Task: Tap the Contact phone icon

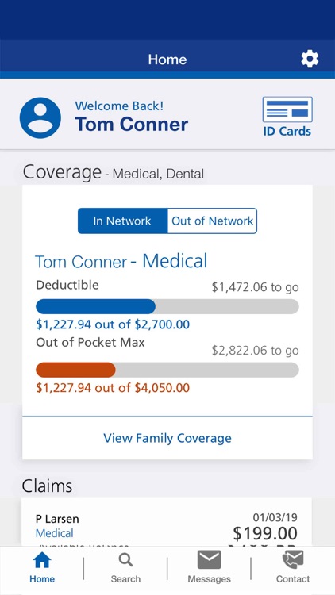Action: (293, 560)
